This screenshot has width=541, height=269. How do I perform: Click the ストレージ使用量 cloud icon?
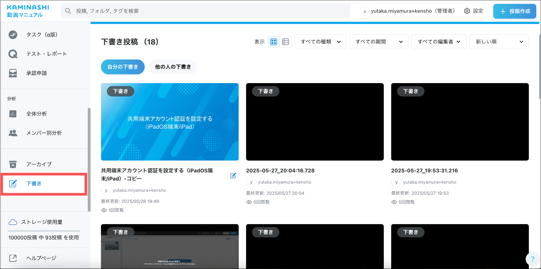pyautogui.click(x=13, y=222)
